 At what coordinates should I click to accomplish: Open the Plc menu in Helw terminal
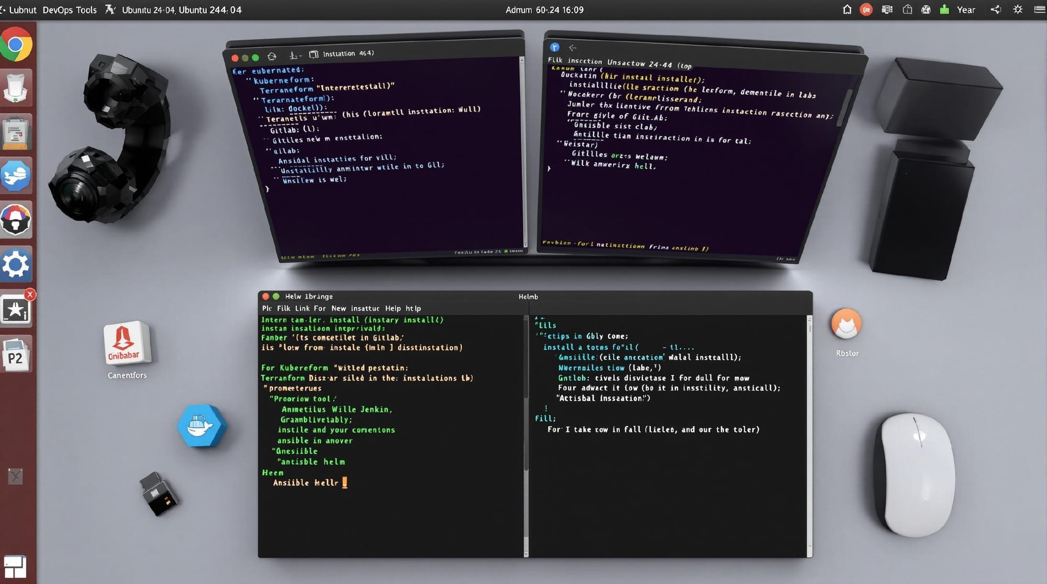click(266, 308)
